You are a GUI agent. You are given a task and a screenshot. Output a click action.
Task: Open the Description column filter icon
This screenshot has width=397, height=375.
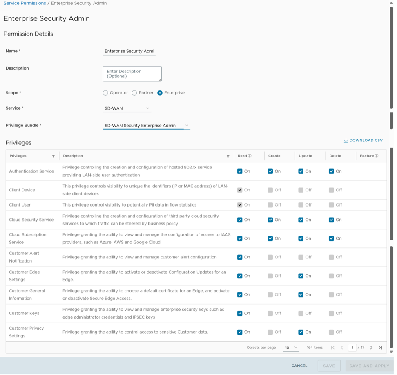(x=228, y=156)
